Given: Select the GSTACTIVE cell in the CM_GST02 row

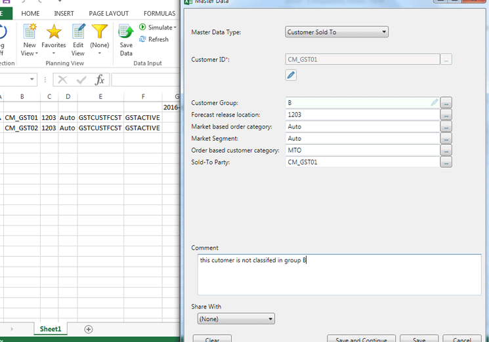Looking at the screenshot, I should point(142,128).
